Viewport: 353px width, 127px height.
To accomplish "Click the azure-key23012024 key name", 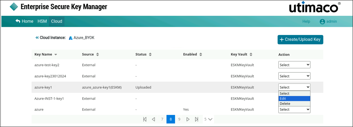I will click(x=50, y=76).
